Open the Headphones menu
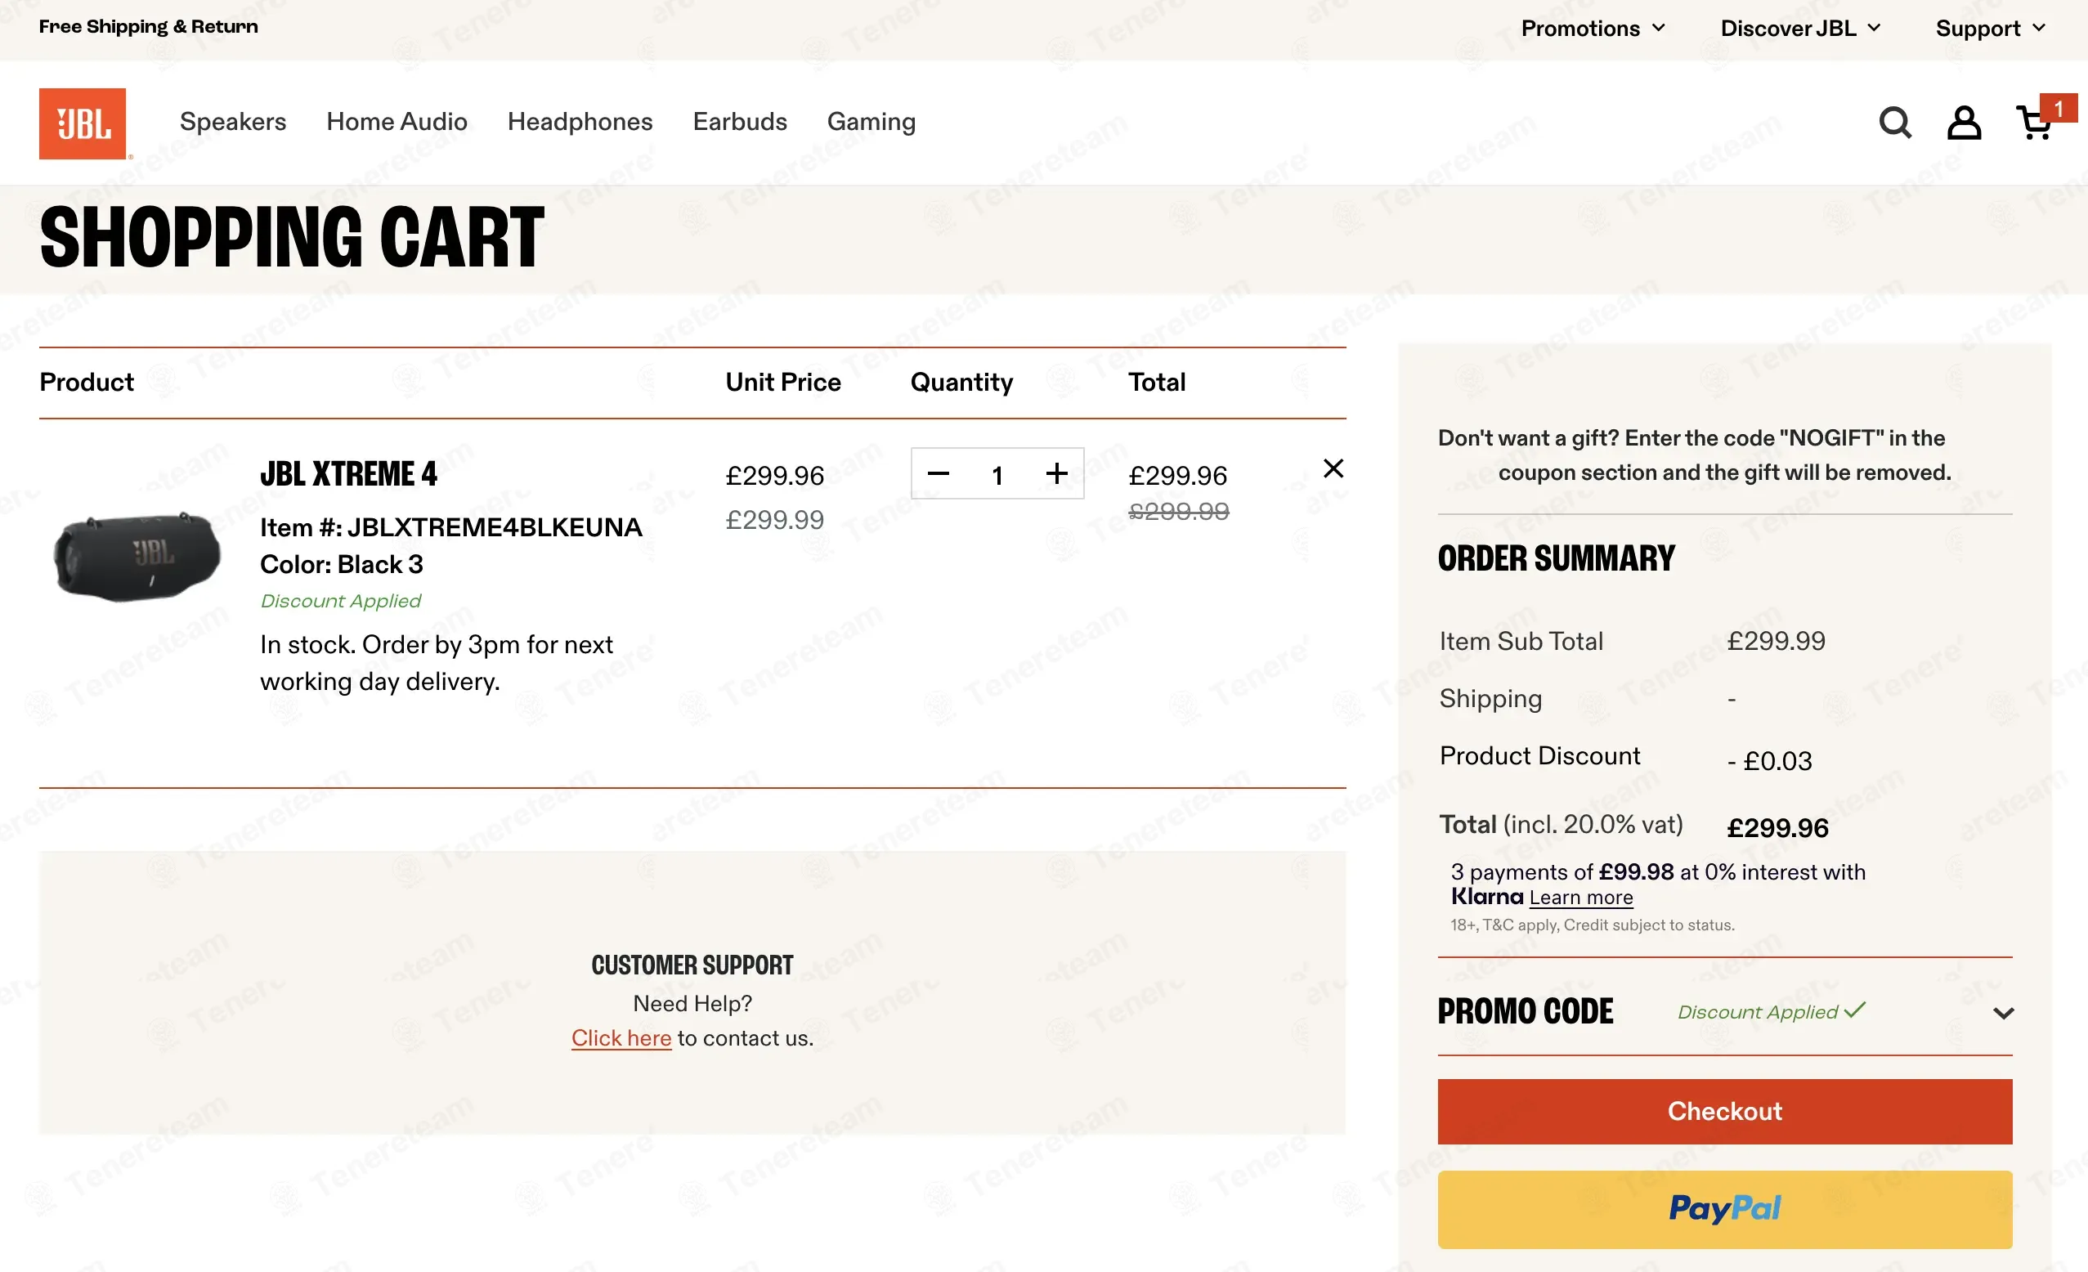Viewport: 2088px width, 1272px height. (x=580, y=121)
